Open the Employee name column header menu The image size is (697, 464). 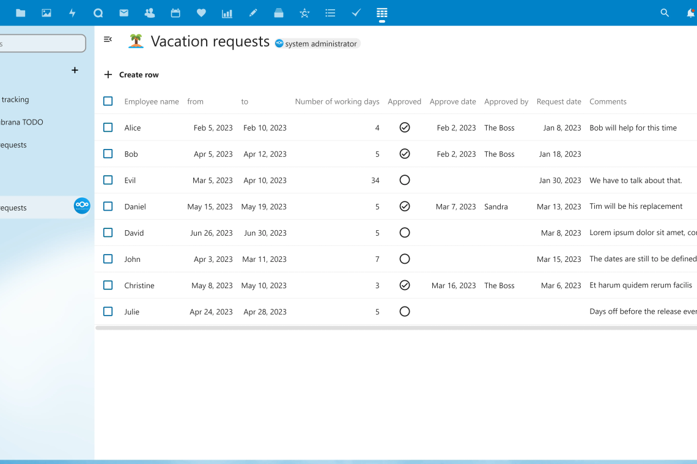[x=151, y=101]
